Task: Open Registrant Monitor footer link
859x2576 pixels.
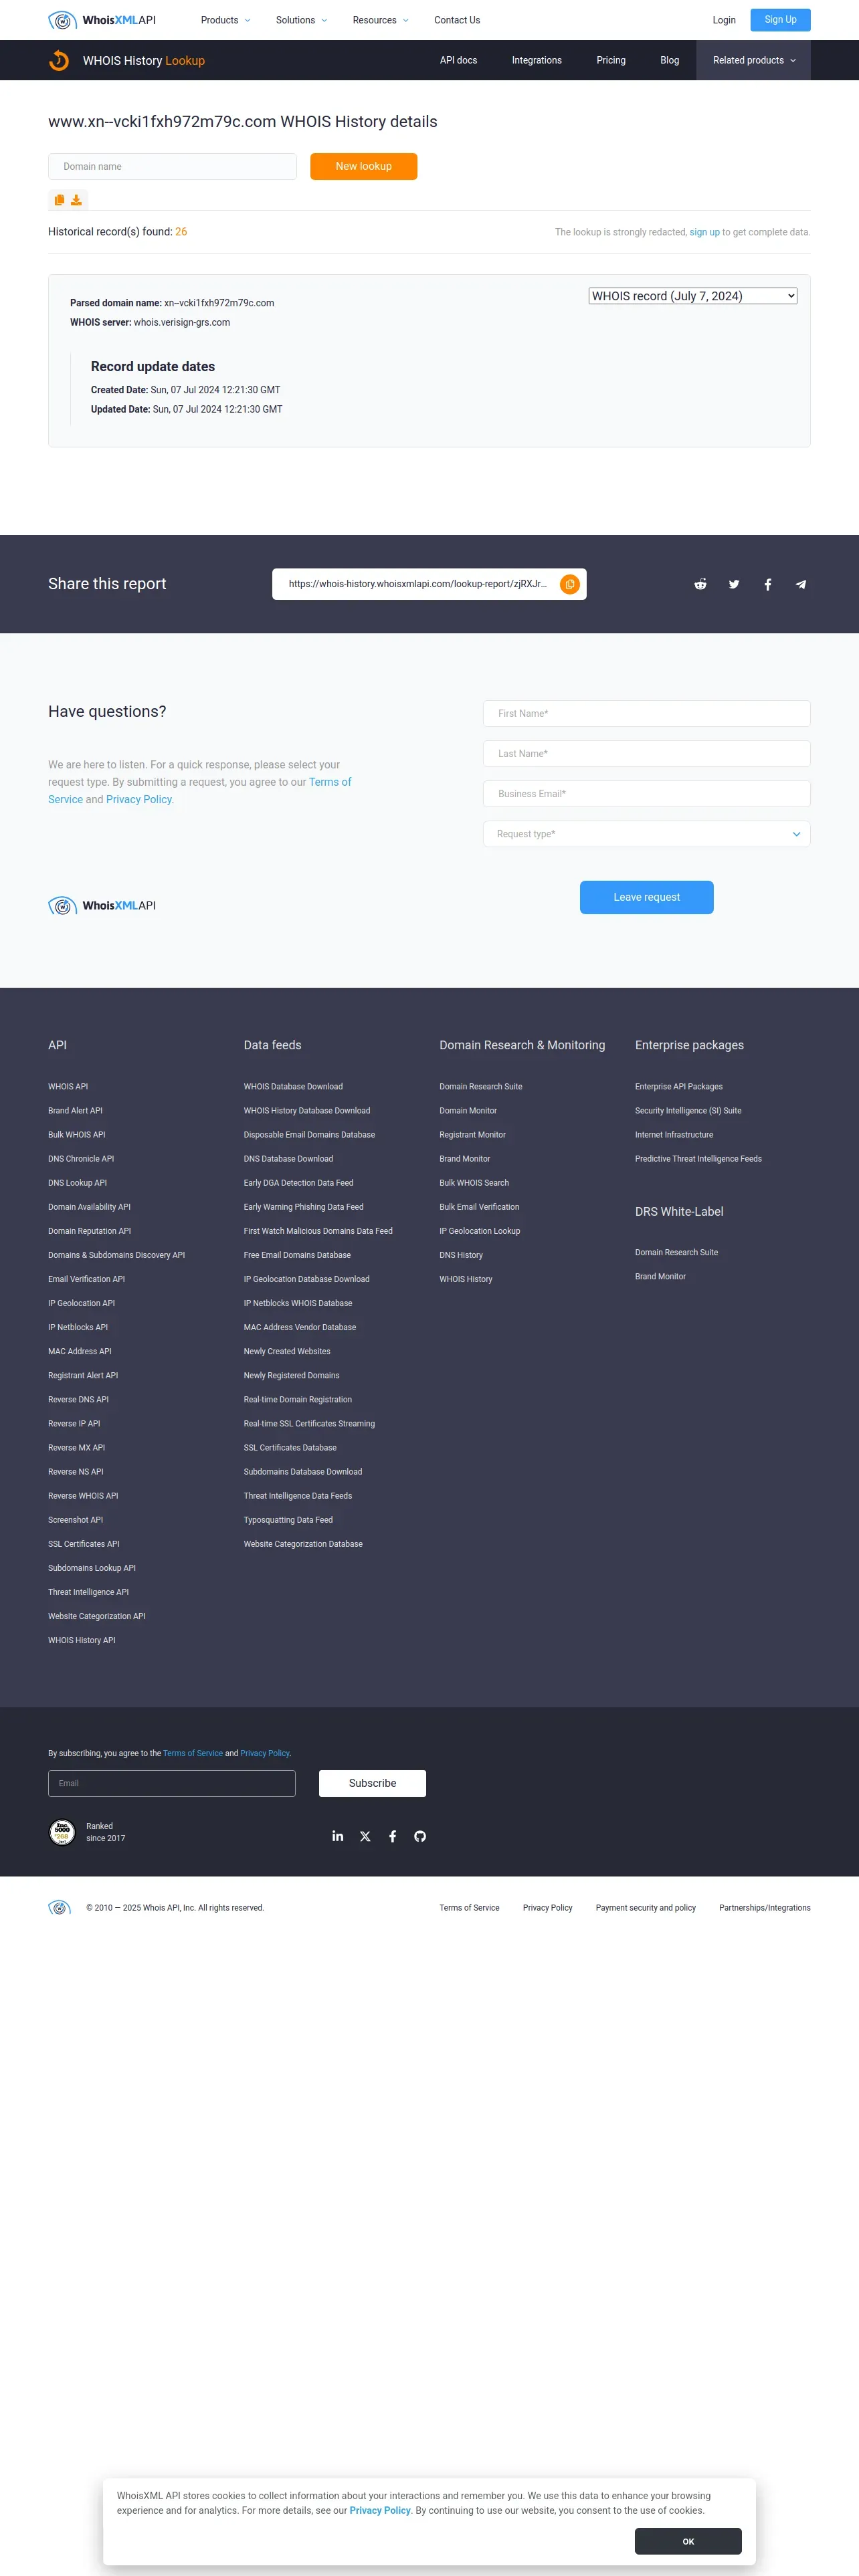Action: click(x=472, y=1135)
